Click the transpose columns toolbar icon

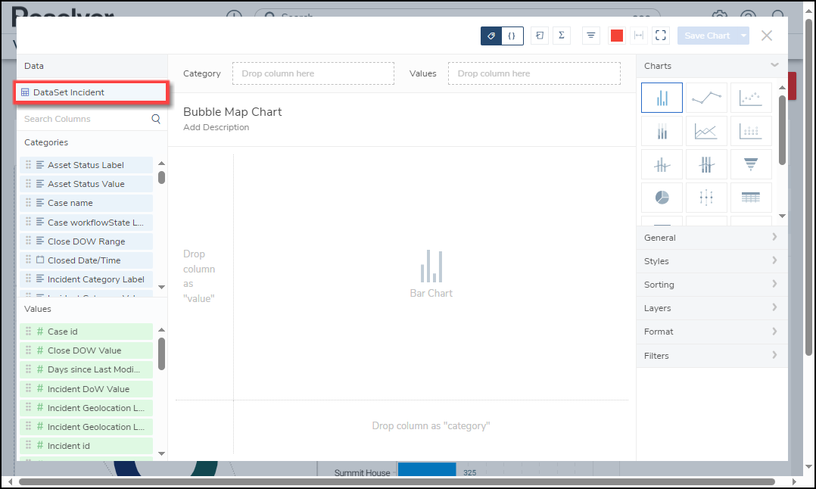pyautogui.click(x=540, y=36)
